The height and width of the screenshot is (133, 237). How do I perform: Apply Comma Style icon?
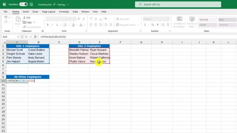[157, 25]
